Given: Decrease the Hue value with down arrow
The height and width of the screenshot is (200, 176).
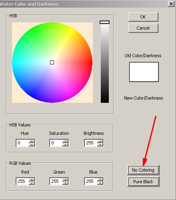Looking at the screenshot, I should tap(32, 145).
